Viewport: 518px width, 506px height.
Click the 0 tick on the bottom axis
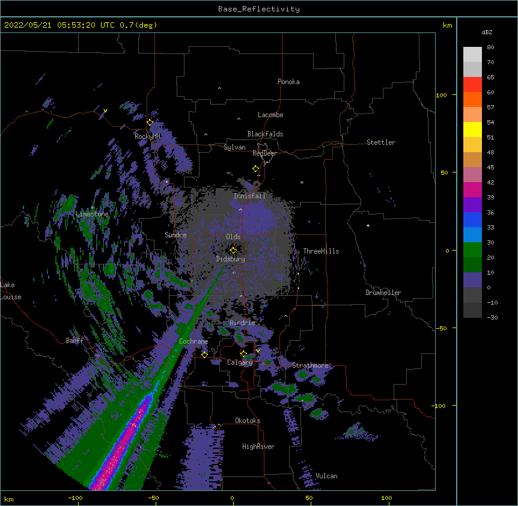click(x=232, y=498)
